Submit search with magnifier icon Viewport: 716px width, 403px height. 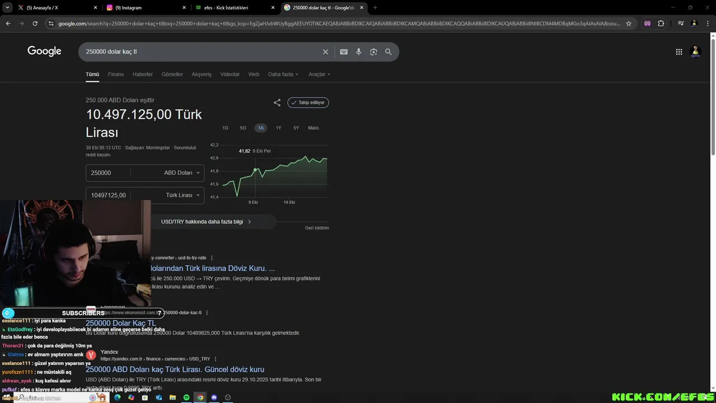tap(388, 51)
